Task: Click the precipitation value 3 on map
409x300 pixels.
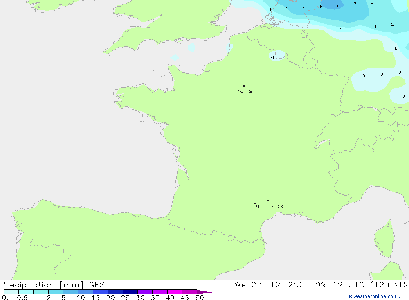Action: [x=355, y=4]
